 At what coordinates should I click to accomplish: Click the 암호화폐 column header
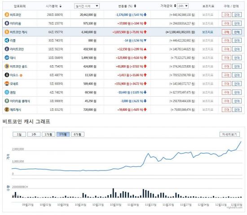click(x=20, y=6)
